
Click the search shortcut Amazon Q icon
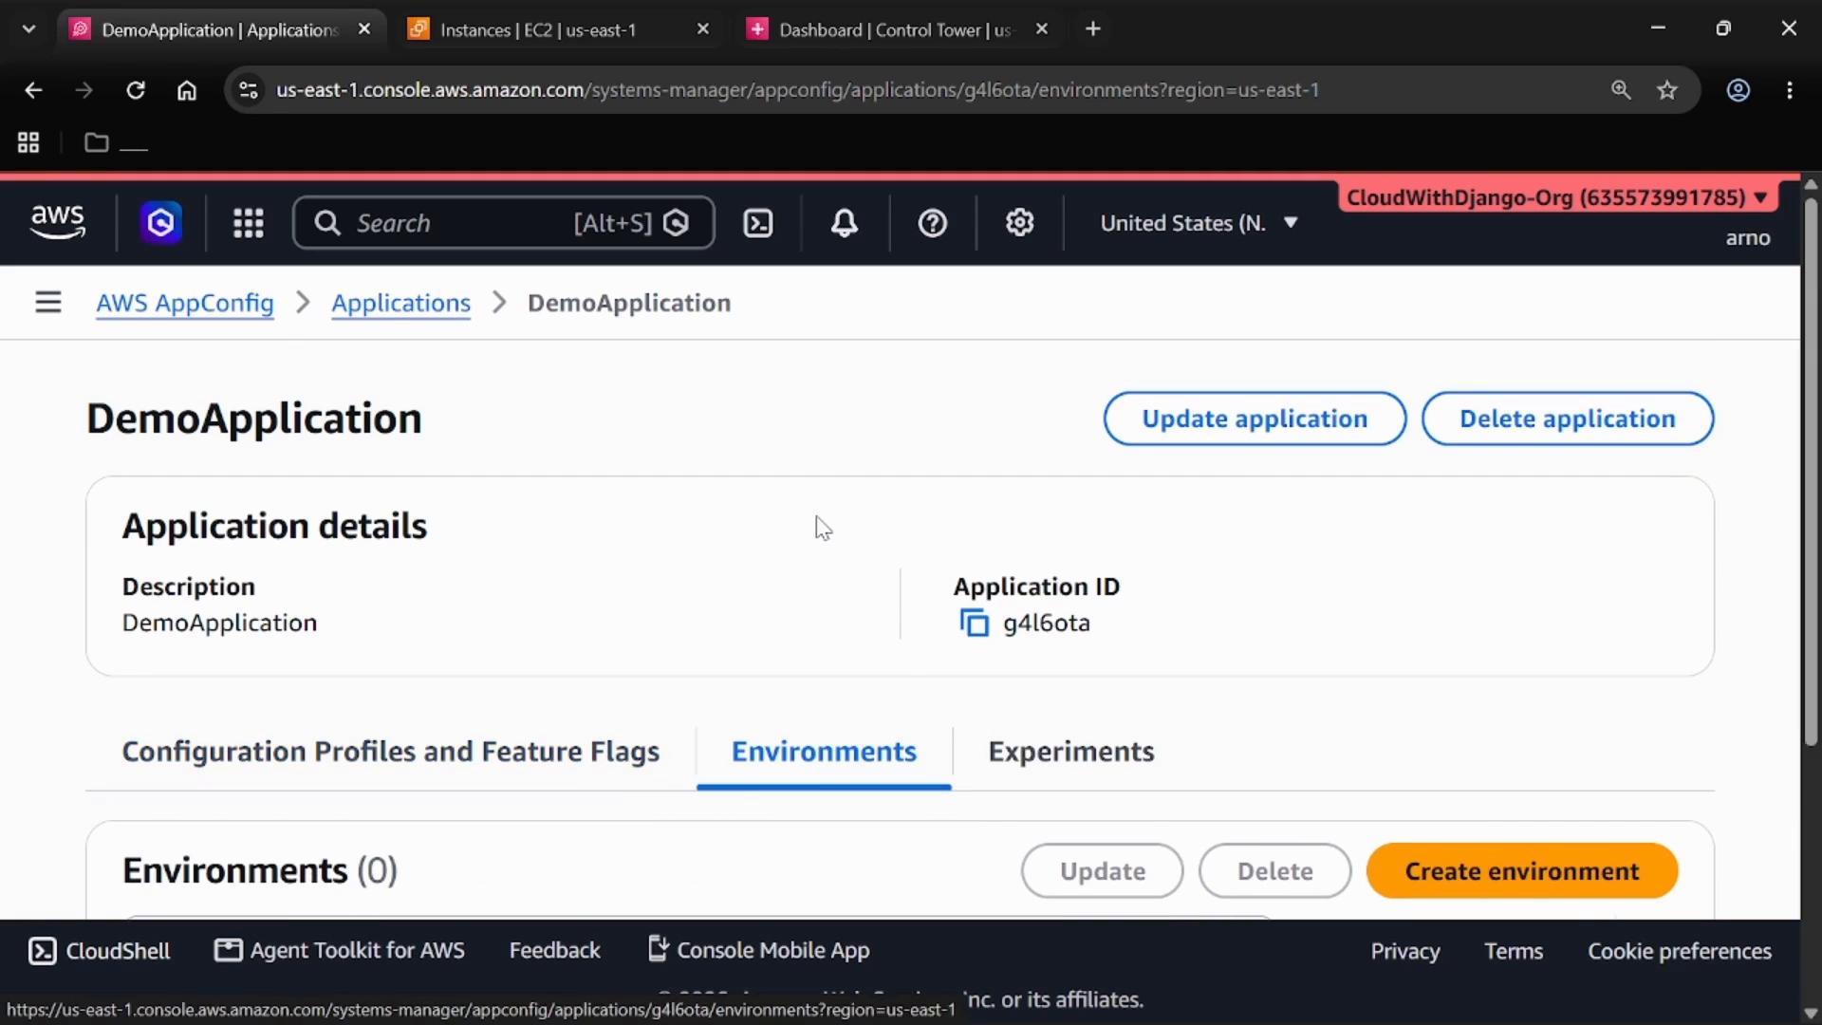point(676,223)
